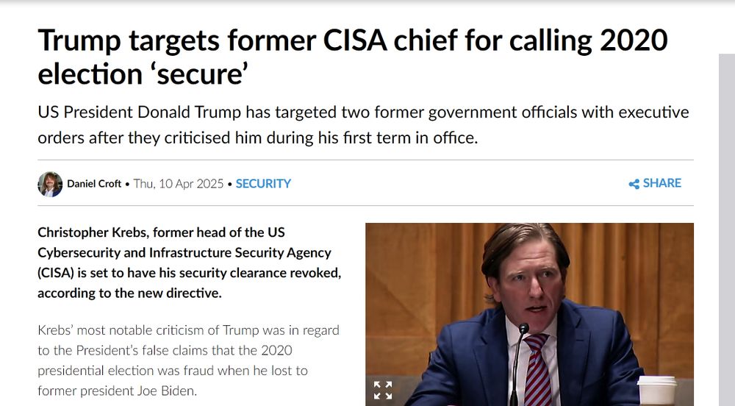
Task: Click the Thu, 10 Apr 2025 date
Action: point(179,184)
